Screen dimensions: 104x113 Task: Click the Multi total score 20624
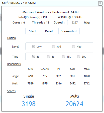pos(74,104)
